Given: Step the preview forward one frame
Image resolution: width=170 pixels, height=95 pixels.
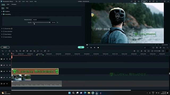Looking at the screenshot, I should pos(91,47).
